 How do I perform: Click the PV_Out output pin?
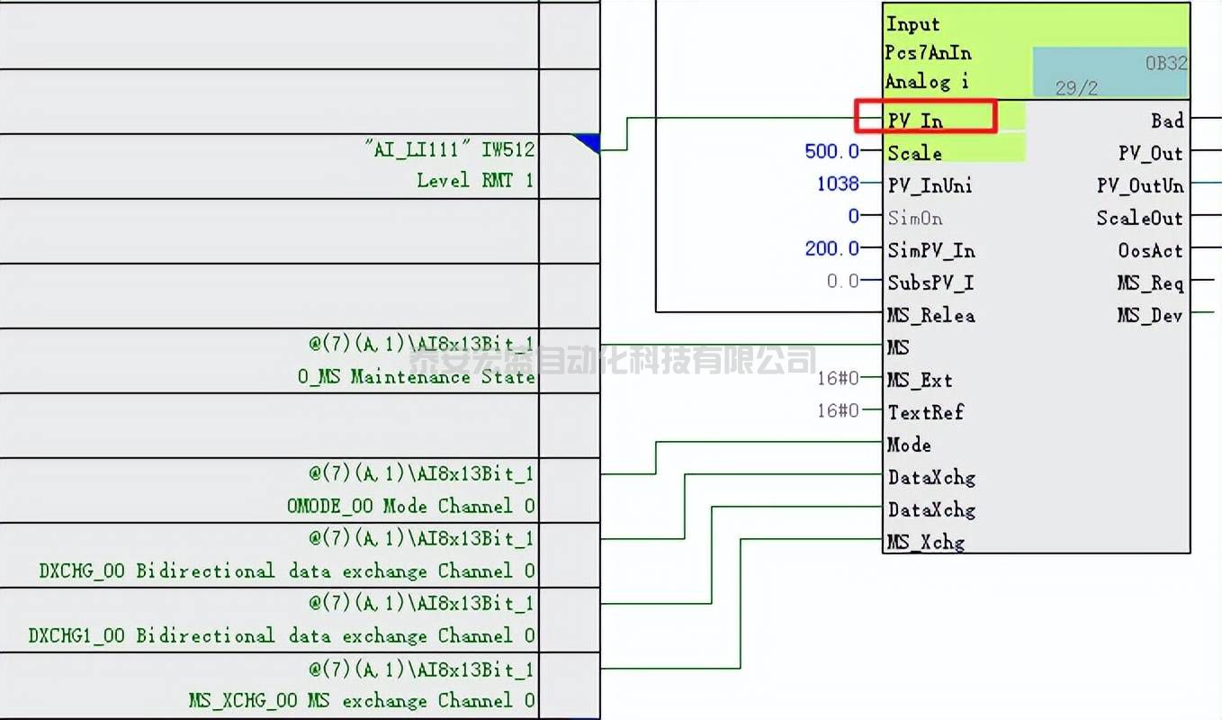[1150, 153]
